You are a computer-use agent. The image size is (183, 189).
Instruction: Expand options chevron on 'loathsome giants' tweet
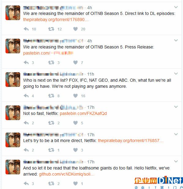(176, 161)
